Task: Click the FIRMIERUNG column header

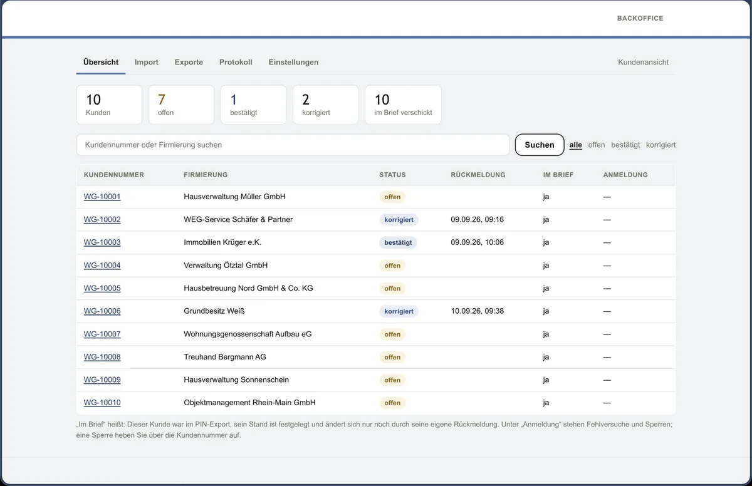Action: point(206,175)
